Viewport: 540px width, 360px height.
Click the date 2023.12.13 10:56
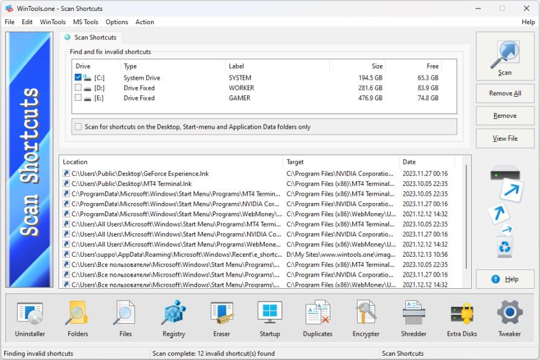425,254
